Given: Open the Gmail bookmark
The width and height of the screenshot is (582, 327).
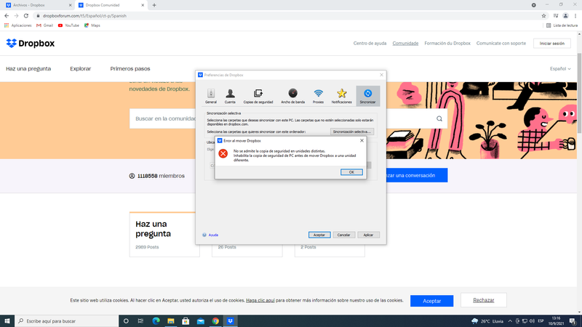Looking at the screenshot, I should (x=44, y=25).
